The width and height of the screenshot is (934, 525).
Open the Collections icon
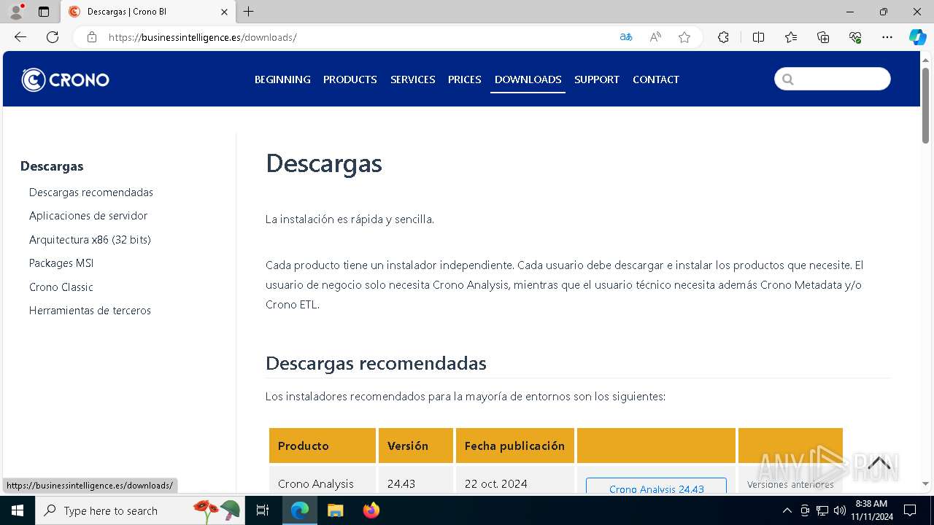823,37
